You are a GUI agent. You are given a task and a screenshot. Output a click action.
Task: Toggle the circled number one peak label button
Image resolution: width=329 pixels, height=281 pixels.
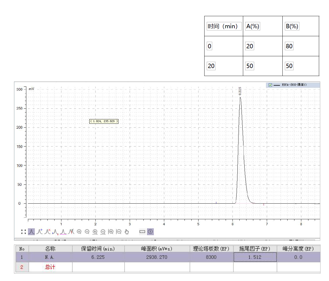[150, 232]
